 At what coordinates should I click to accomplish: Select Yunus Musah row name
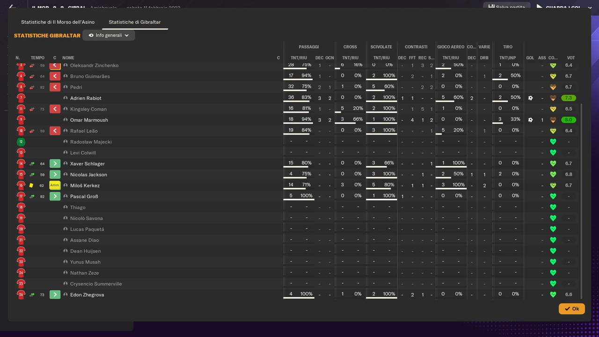tap(85, 262)
